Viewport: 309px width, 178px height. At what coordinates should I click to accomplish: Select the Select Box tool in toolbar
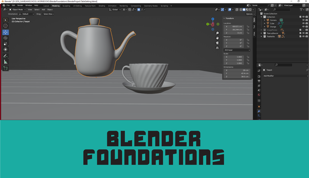(x=5, y=20)
